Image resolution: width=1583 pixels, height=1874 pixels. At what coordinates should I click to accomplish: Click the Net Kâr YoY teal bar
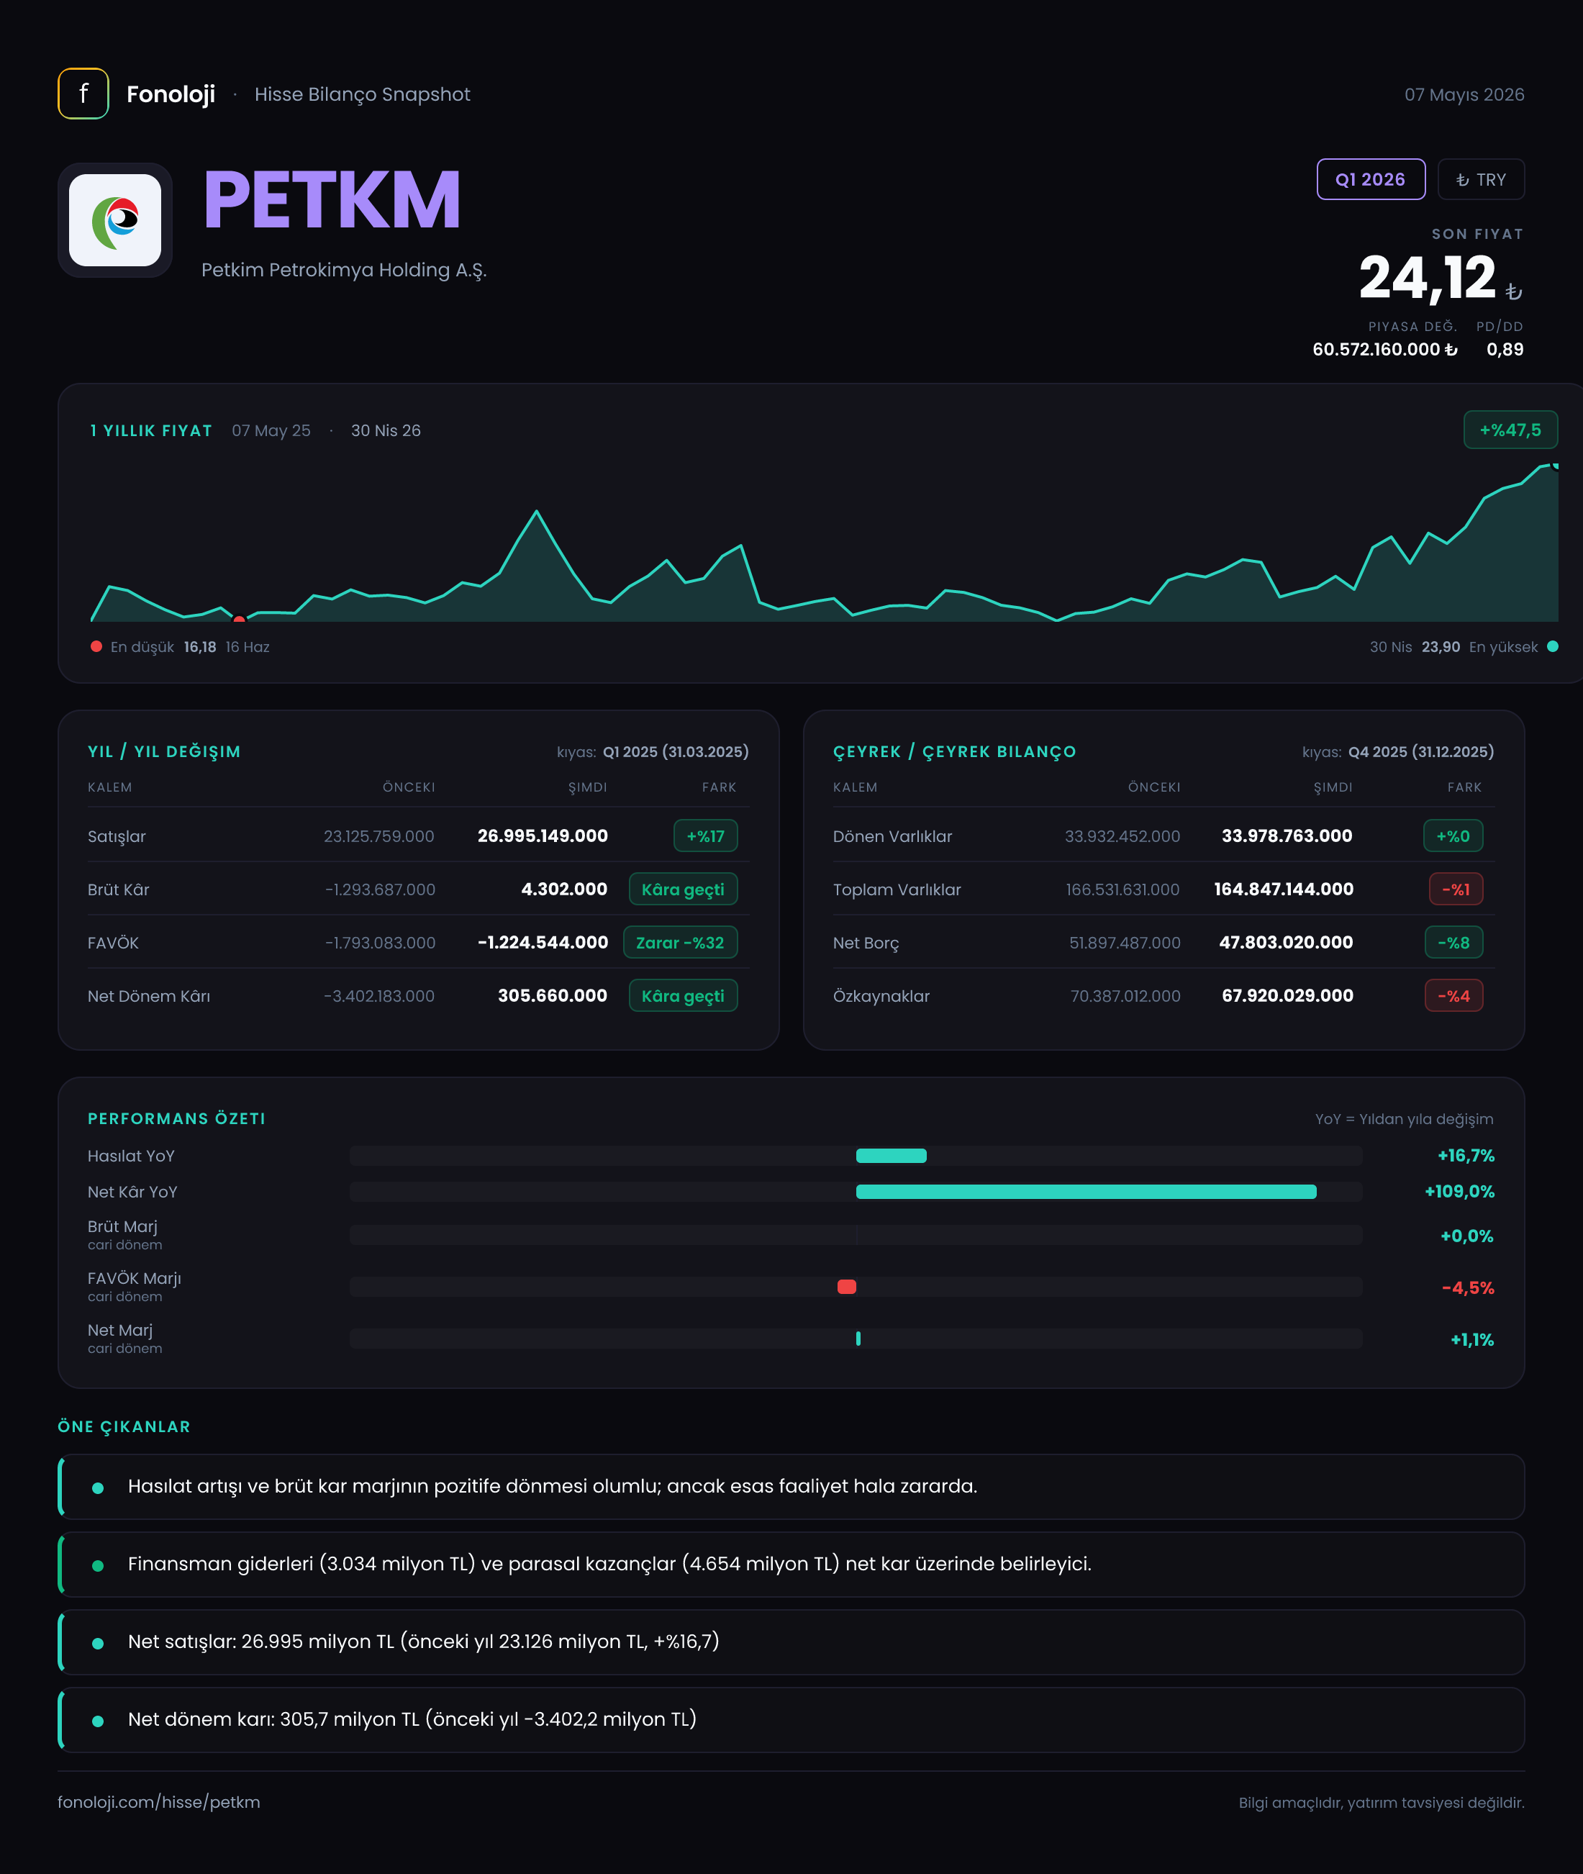point(1086,1192)
